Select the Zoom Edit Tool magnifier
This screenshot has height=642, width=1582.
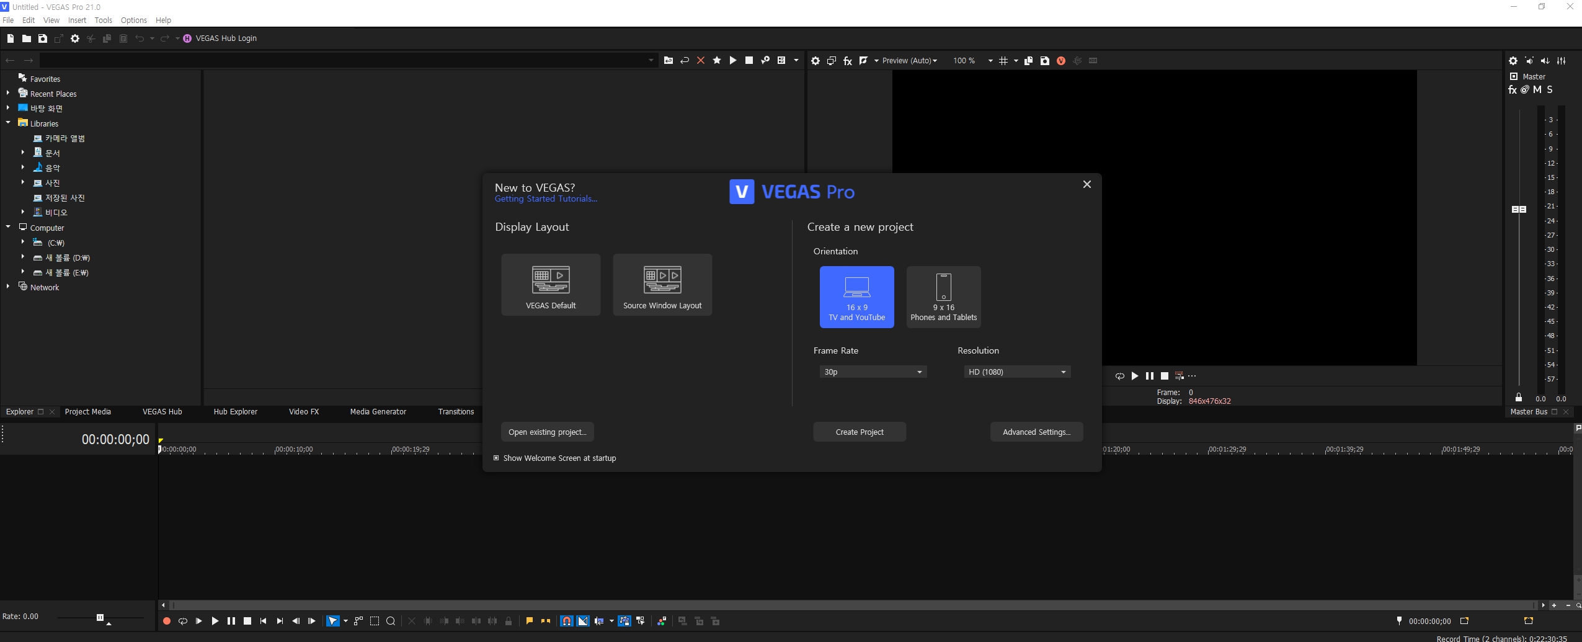pos(391,621)
